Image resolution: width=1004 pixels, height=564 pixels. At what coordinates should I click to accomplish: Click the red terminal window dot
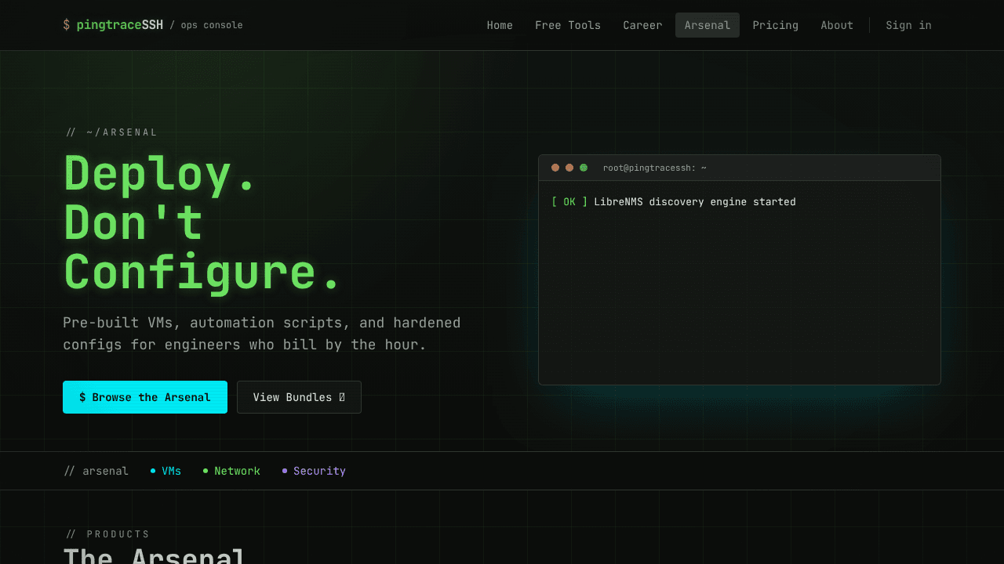(555, 168)
